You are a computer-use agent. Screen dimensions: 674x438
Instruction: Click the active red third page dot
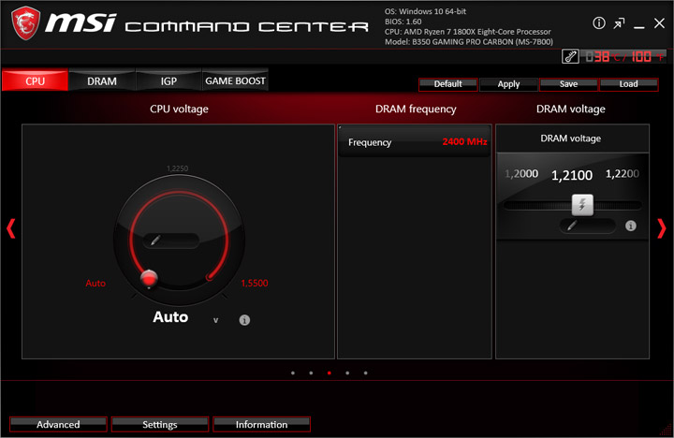point(330,373)
